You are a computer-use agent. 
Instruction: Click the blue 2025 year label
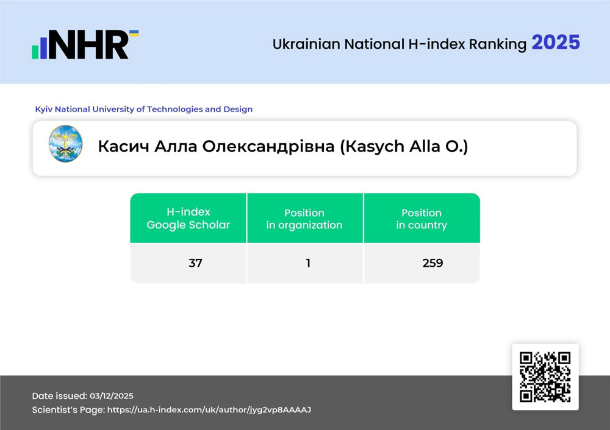click(x=555, y=43)
